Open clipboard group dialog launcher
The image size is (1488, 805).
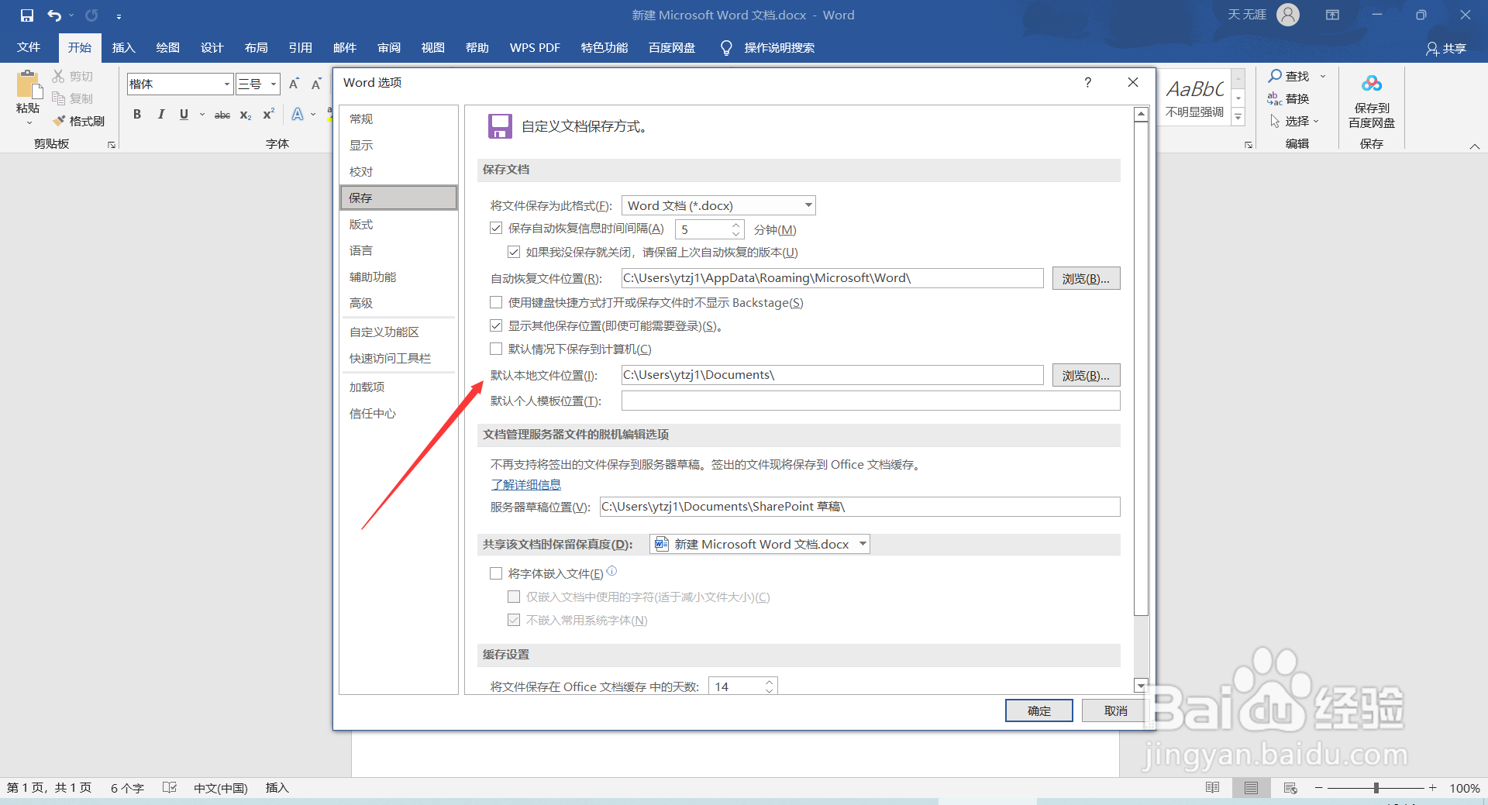click(112, 145)
